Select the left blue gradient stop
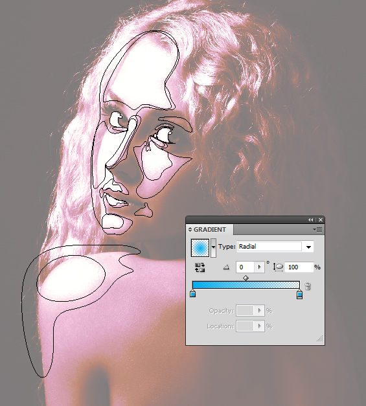The height and width of the screenshot is (406, 366). point(192,293)
